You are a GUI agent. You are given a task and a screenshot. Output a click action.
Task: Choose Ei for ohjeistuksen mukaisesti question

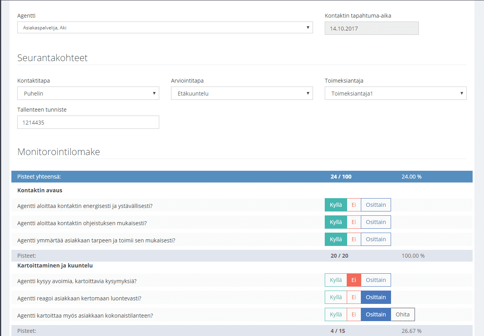(354, 222)
